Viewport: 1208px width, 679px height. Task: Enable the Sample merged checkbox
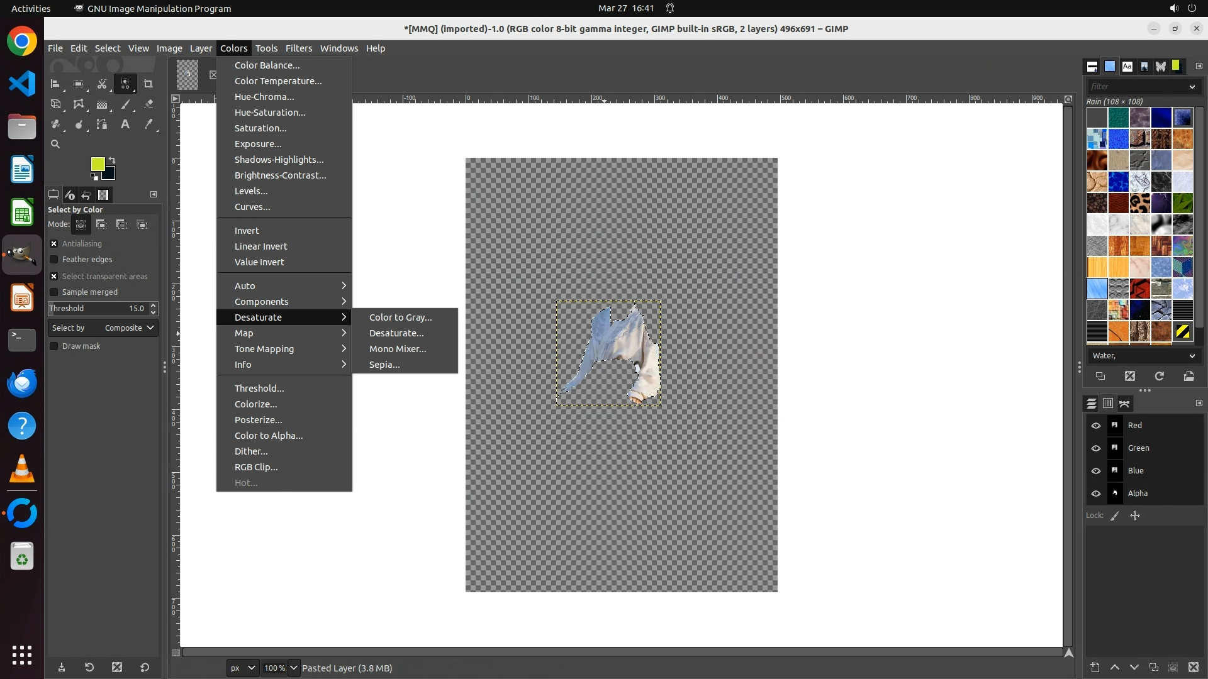tap(54, 292)
